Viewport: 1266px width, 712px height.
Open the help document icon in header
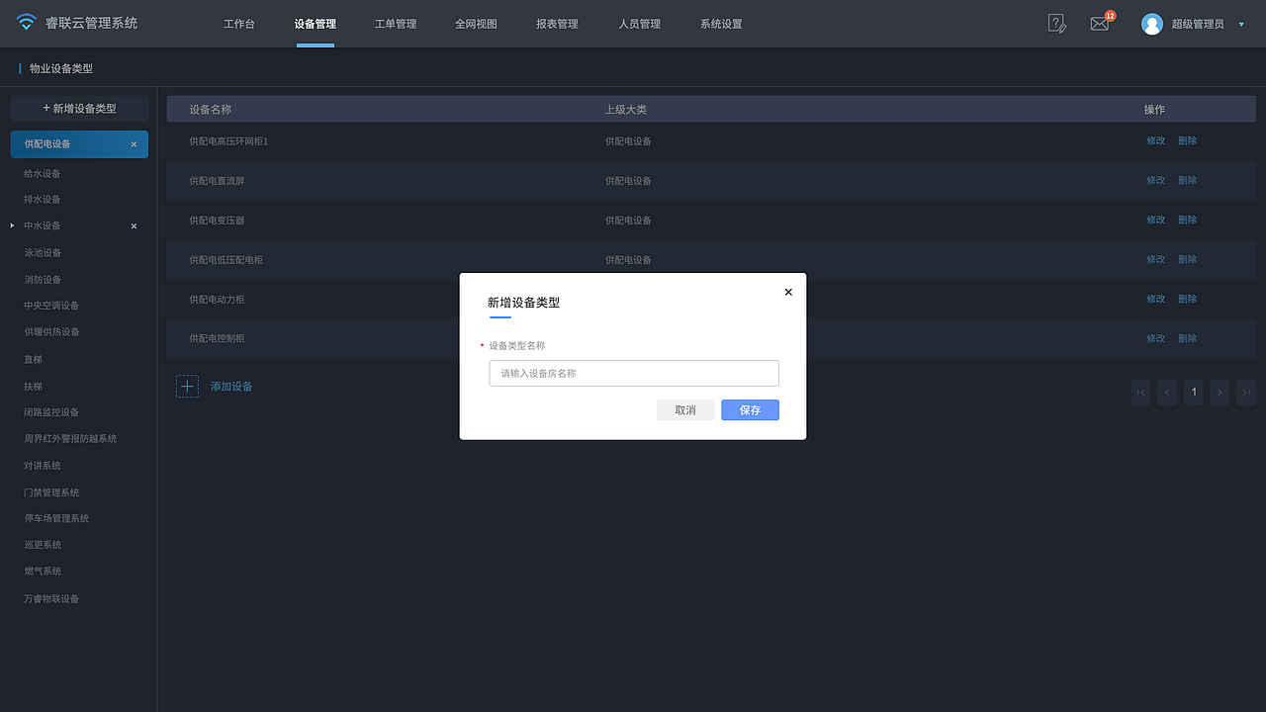tap(1056, 24)
